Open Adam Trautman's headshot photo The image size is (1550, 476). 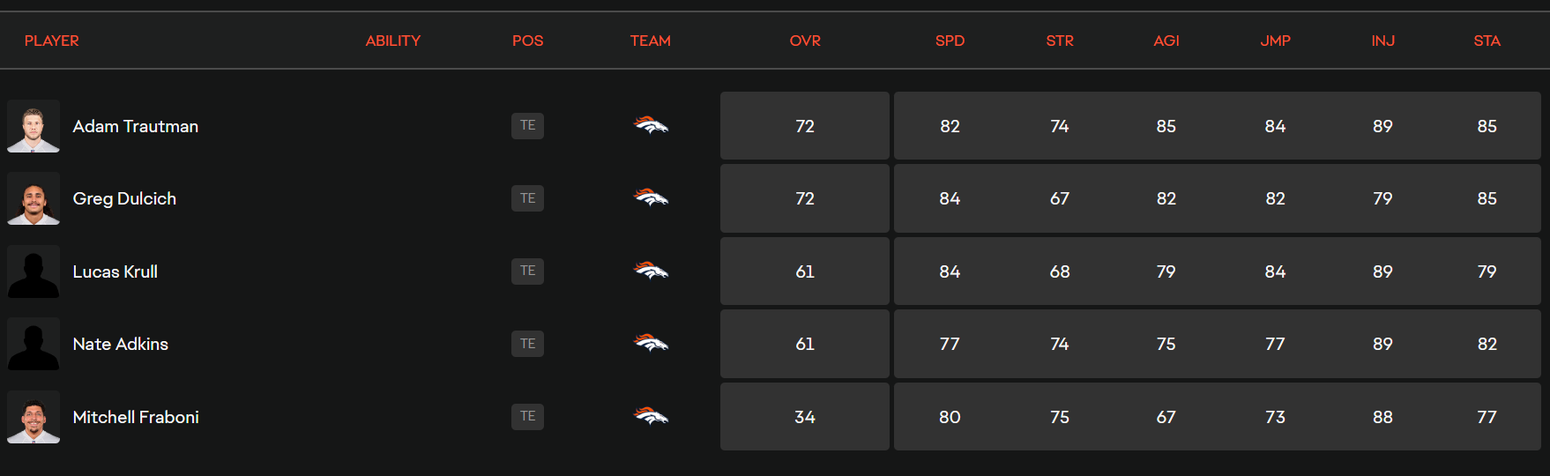(34, 126)
